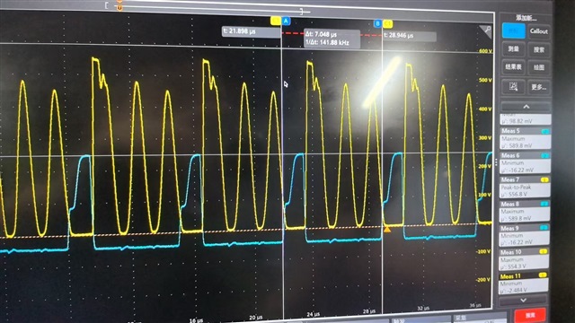Screen dimensions: 575x323
Task: Expand measurement list with down chevron
Action: point(524,301)
